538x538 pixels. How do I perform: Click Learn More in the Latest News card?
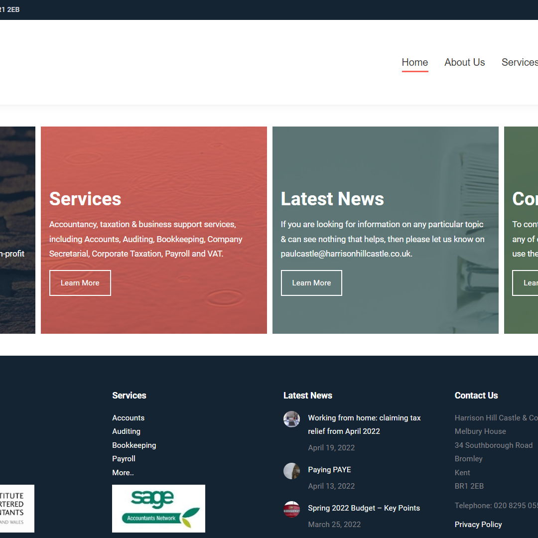tap(311, 283)
